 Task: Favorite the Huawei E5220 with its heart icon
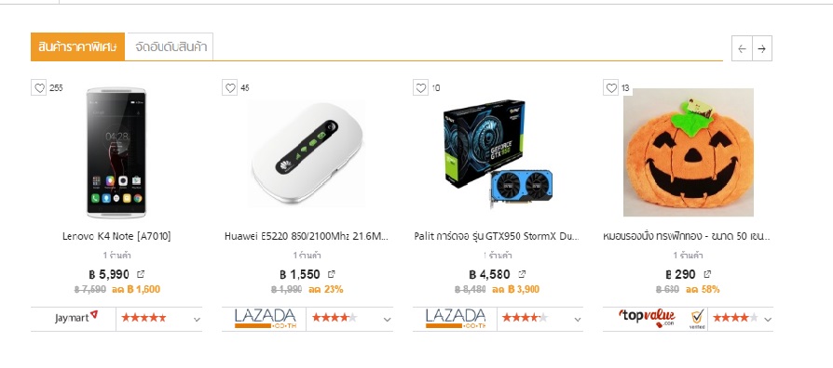(x=230, y=88)
